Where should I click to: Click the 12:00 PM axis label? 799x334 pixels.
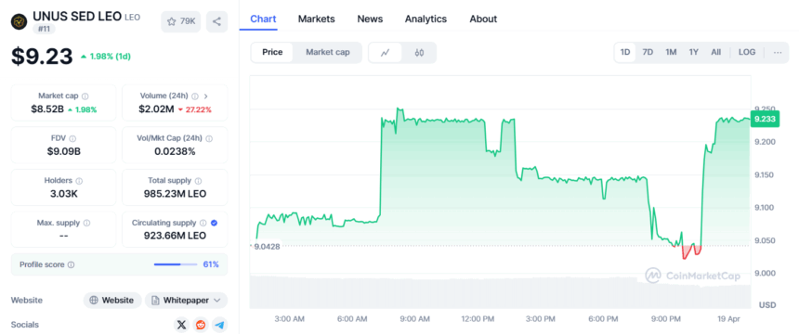pos(478,319)
